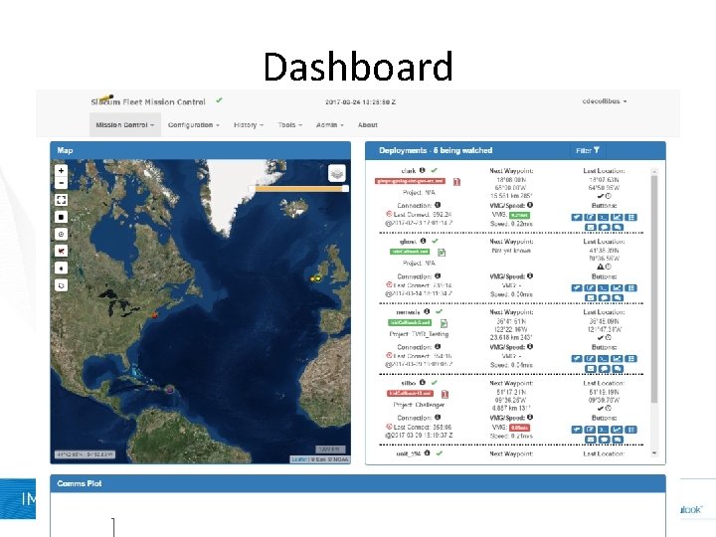Click the ghost Connection info icon
The image size is (716, 537).
click(x=438, y=275)
